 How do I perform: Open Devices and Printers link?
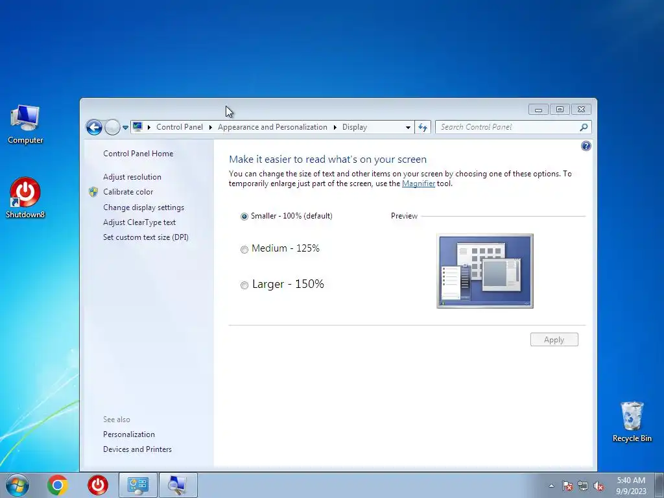137,449
